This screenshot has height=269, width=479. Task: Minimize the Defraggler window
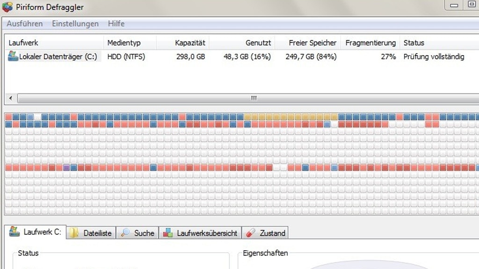[454, 5]
